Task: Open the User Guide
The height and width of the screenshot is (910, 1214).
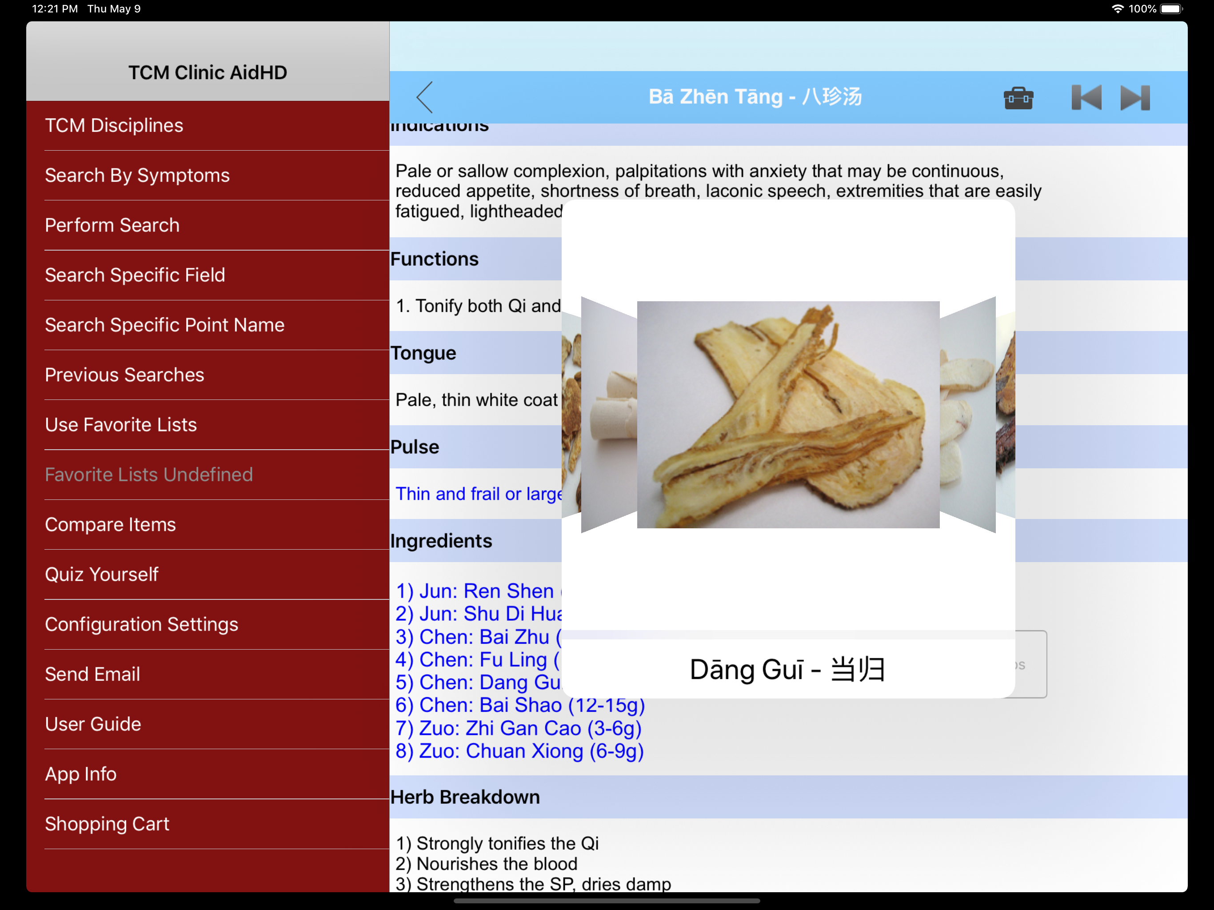Action: click(x=208, y=724)
